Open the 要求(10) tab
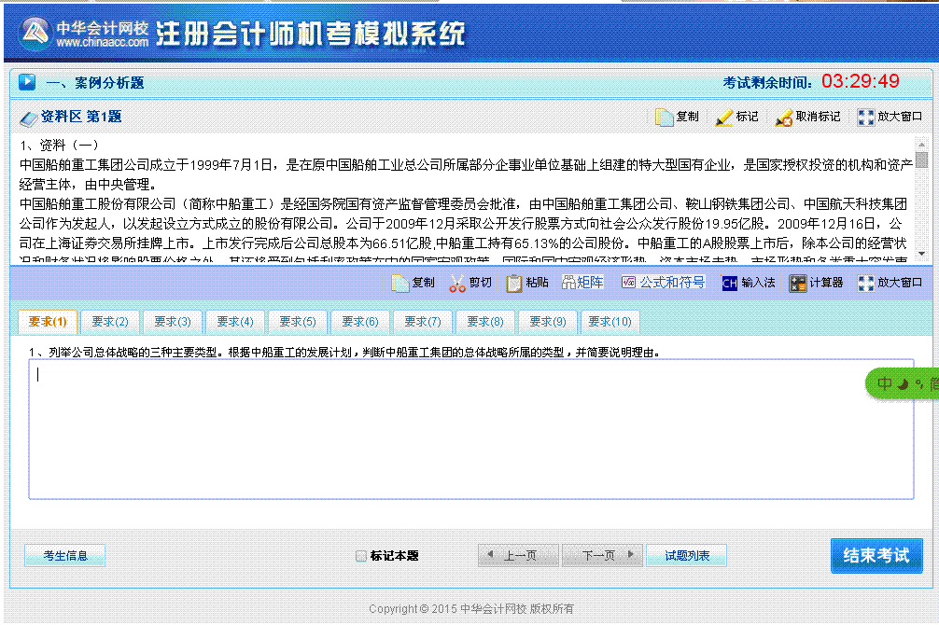The width and height of the screenshot is (939, 625). click(610, 321)
